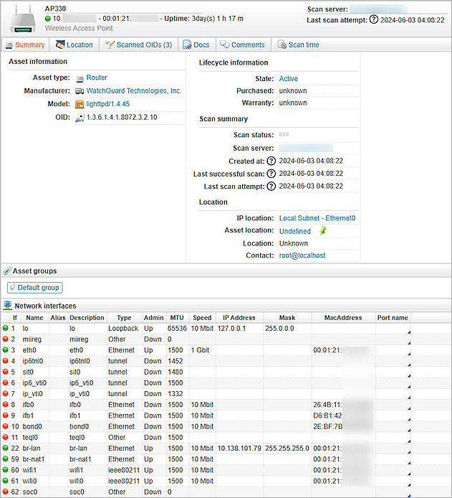Image resolution: width=452 pixels, height=498 pixels.
Task: Click the Asset groups pencil icon
Action: click(7, 271)
